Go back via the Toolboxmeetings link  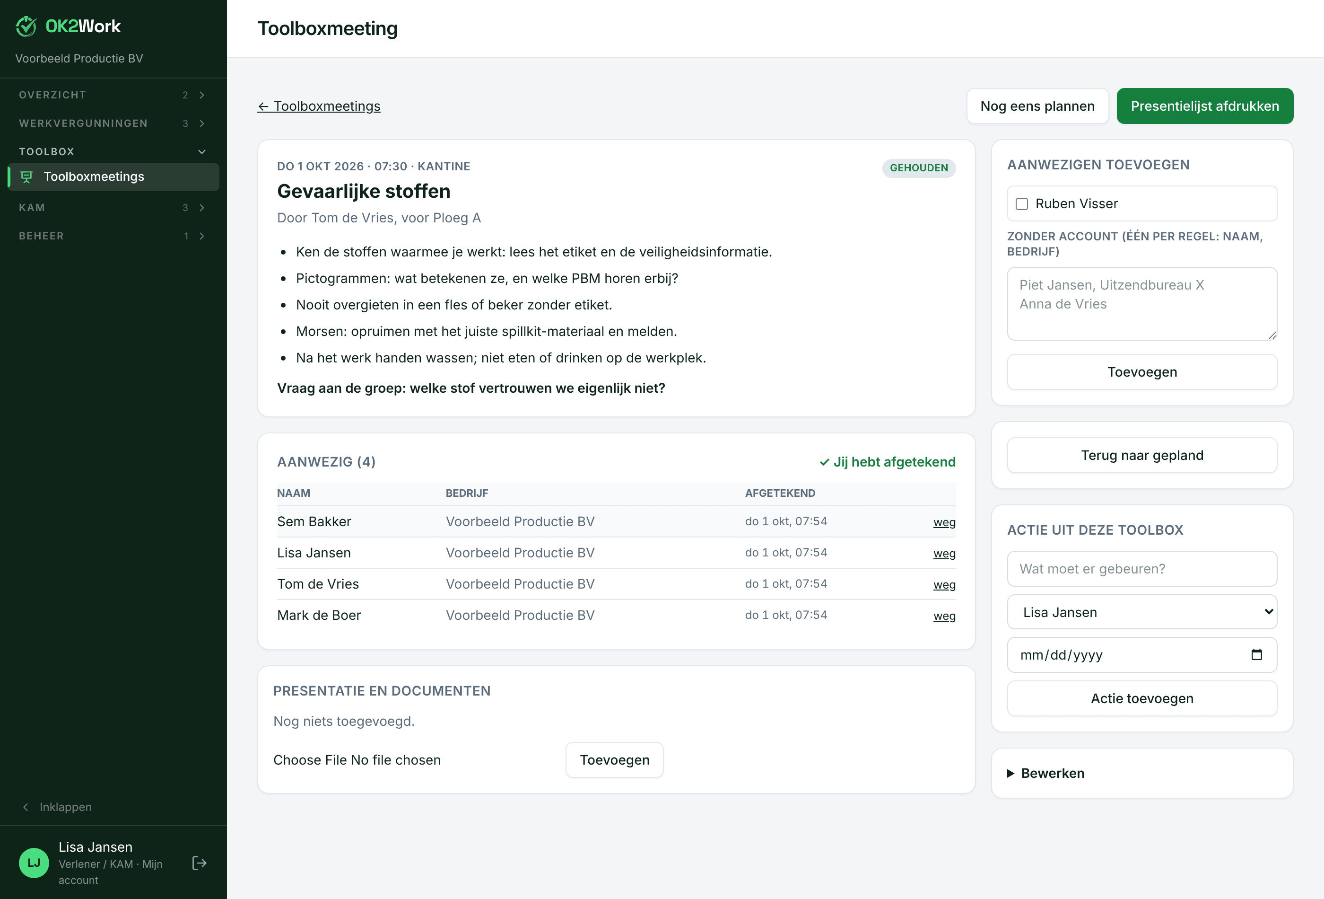click(x=319, y=106)
